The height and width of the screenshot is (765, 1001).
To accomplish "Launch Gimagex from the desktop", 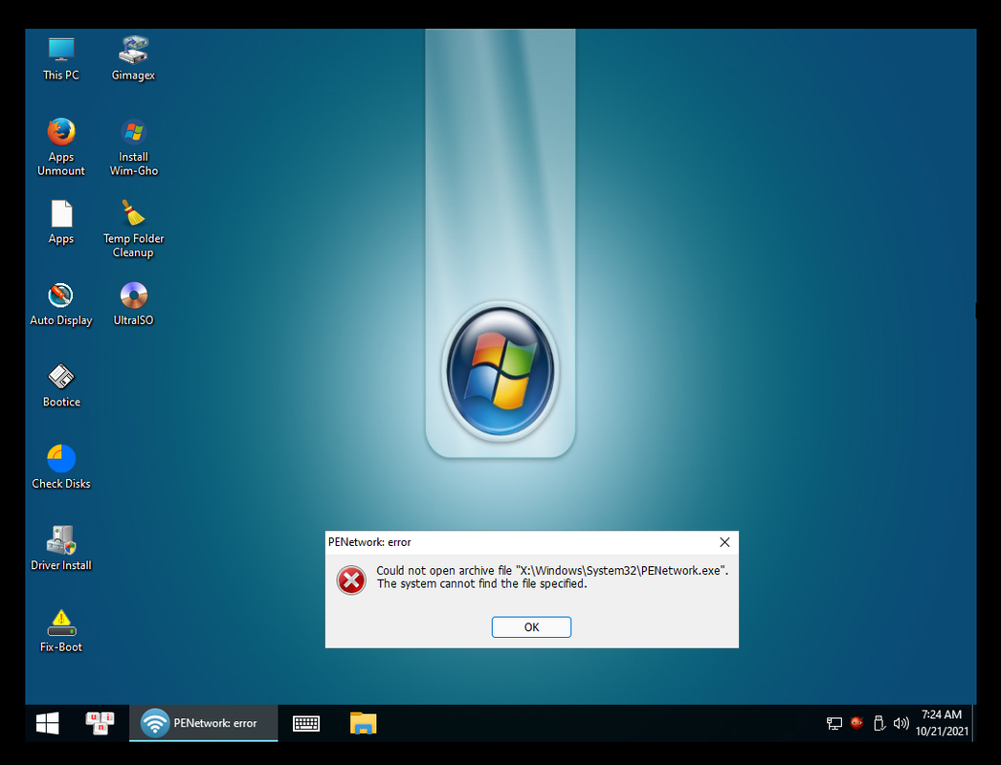I will (133, 58).
